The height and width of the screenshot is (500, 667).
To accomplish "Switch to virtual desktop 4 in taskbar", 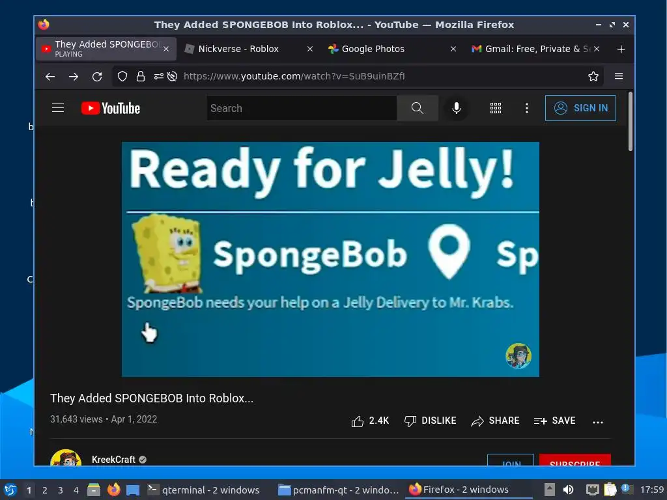I will coord(76,490).
